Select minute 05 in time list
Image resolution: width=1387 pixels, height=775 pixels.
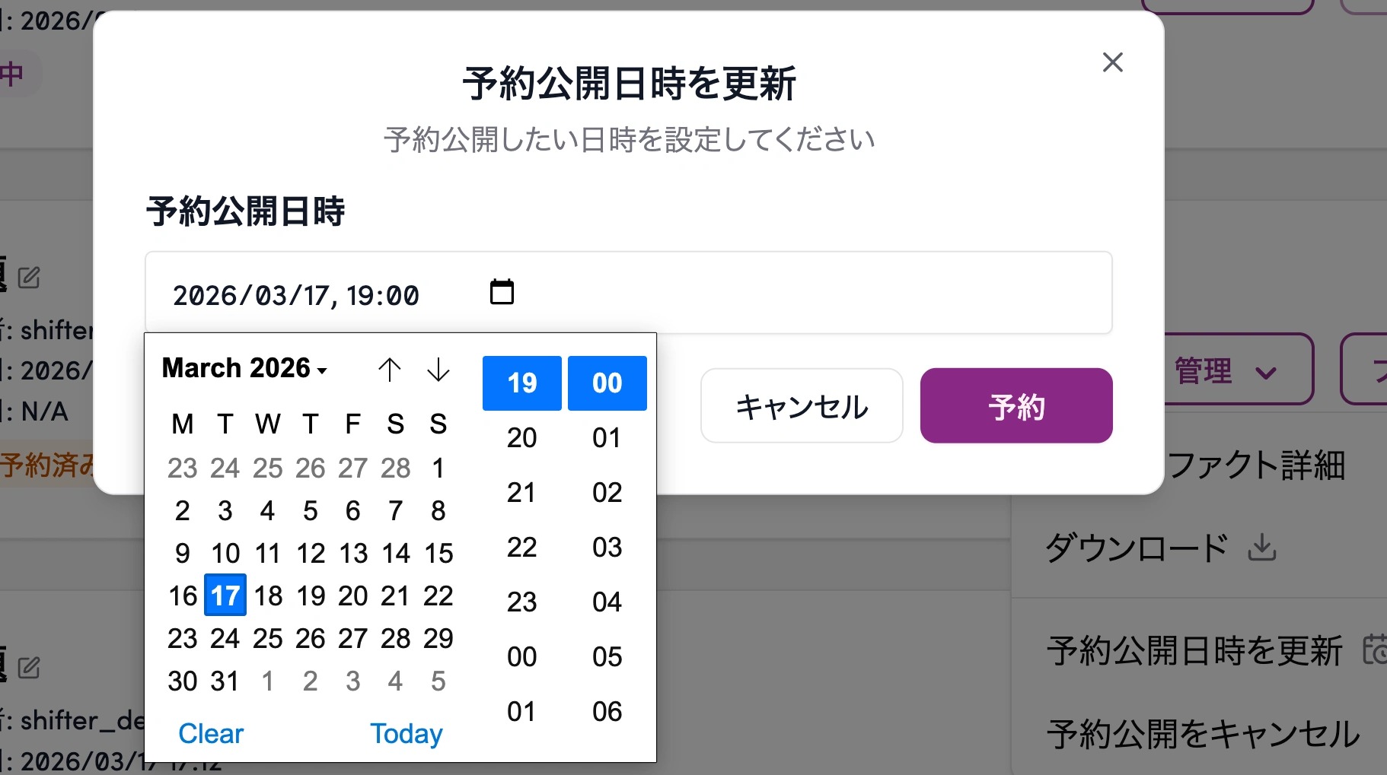[607, 656]
